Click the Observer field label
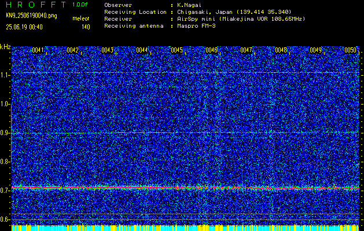This screenshot has height=231, width=364. click(118, 5)
